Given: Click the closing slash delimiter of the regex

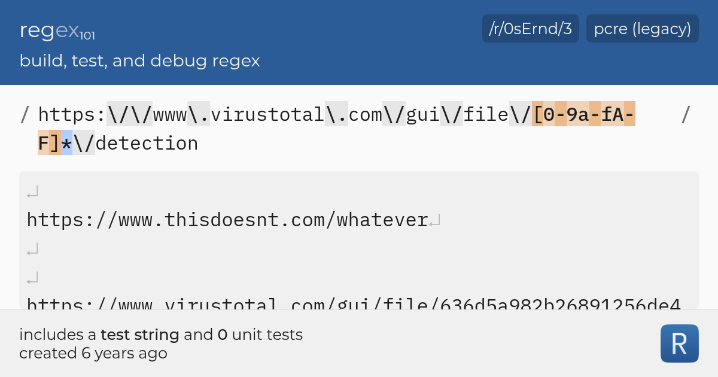Looking at the screenshot, I should 686,114.
